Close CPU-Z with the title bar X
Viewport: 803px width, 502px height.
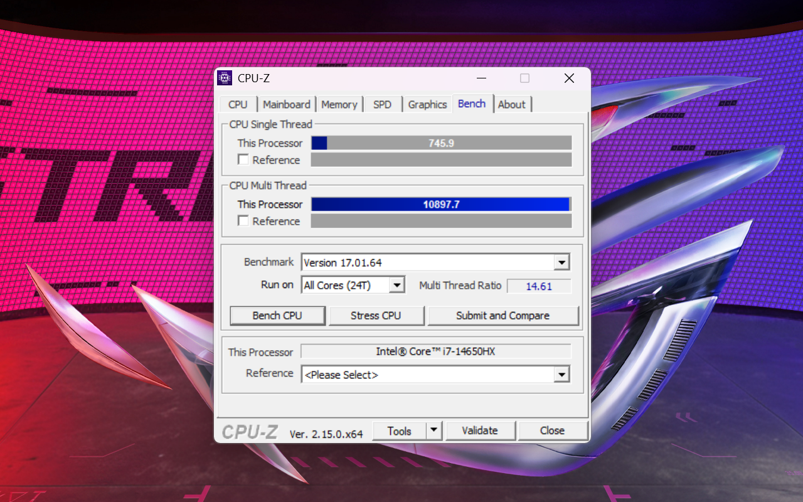569,78
